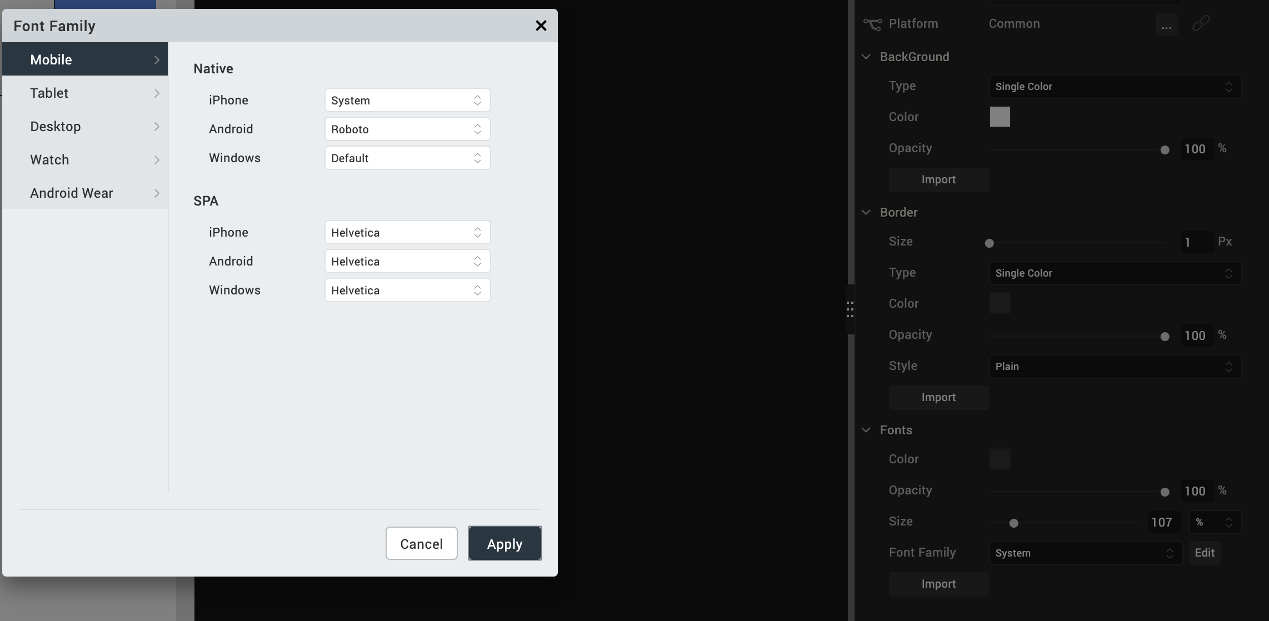Screen dimensions: 1269x621
Task: Click the Cancel button
Action: [421, 544]
